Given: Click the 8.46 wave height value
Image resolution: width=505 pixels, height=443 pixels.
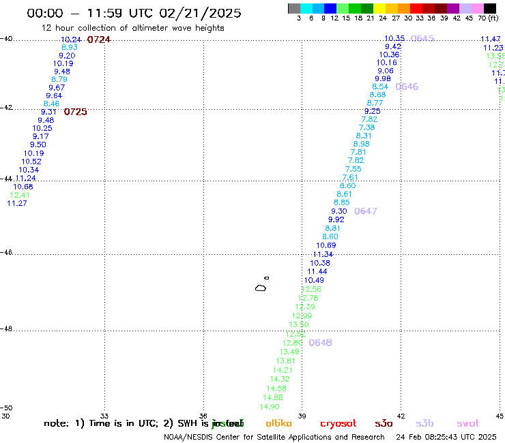Looking at the screenshot, I should point(51,104).
